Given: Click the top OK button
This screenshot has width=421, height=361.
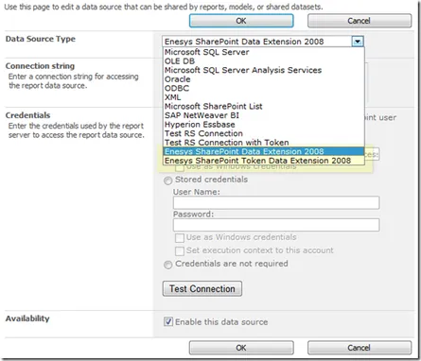Looking at the screenshot, I should pos(241,21).
